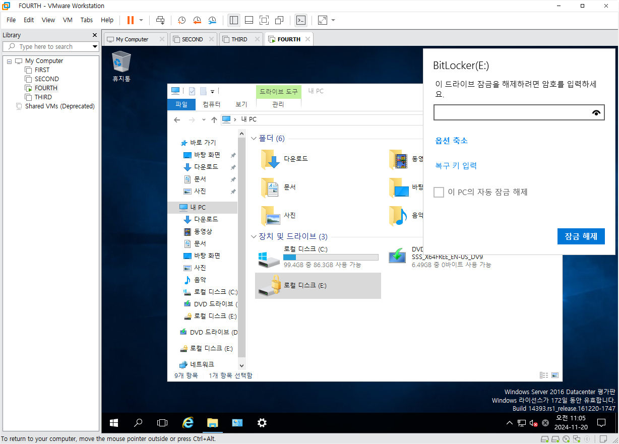Click the orange Suspend VM pause icon
619x444 pixels.
pyautogui.click(x=131, y=20)
